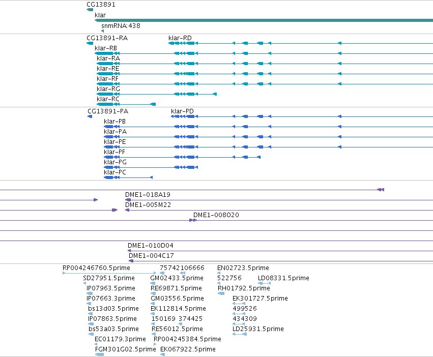Select the bs13d03.5prime EST label
The image size is (433, 357).
point(113,309)
